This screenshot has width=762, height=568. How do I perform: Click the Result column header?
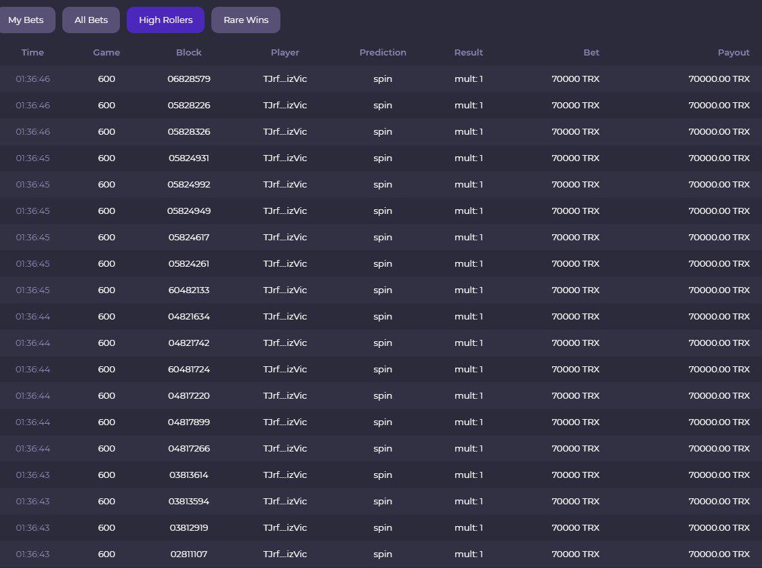[469, 53]
